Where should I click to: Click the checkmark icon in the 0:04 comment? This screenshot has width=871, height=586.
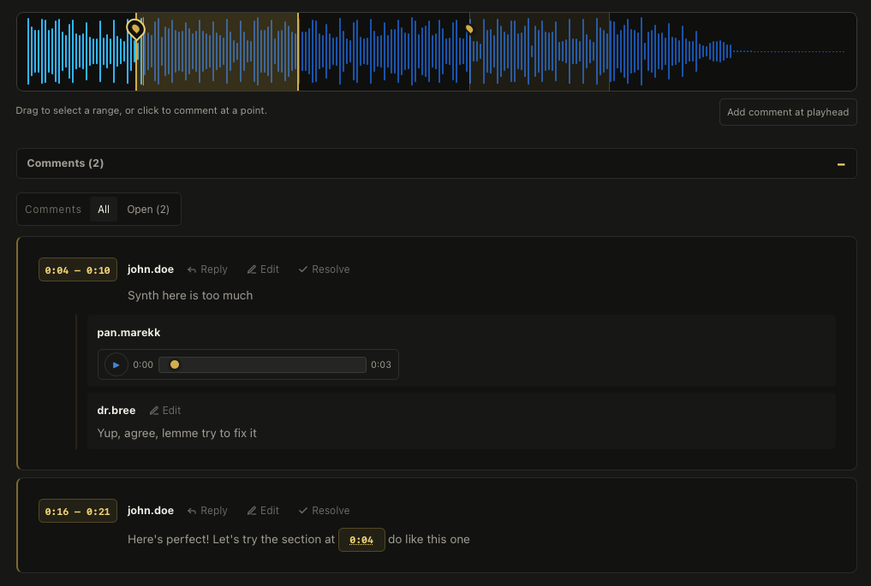click(x=302, y=269)
